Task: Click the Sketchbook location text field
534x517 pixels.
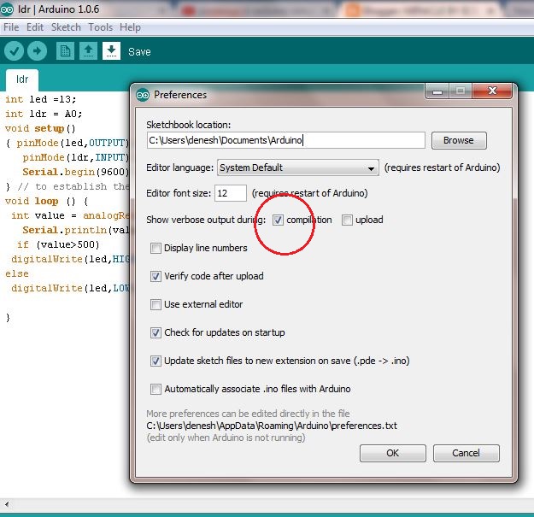Action: pyautogui.click(x=286, y=140)
